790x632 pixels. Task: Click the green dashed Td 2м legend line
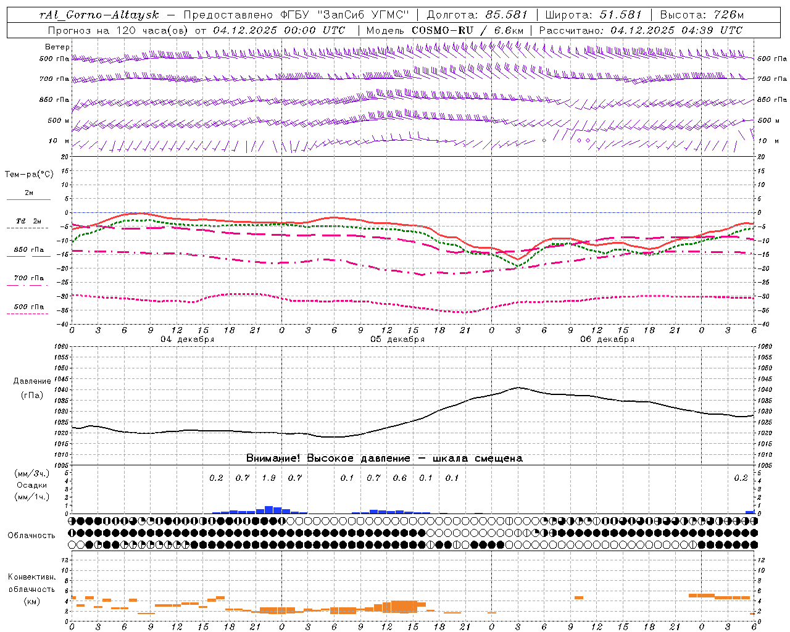tap(28, 228)
